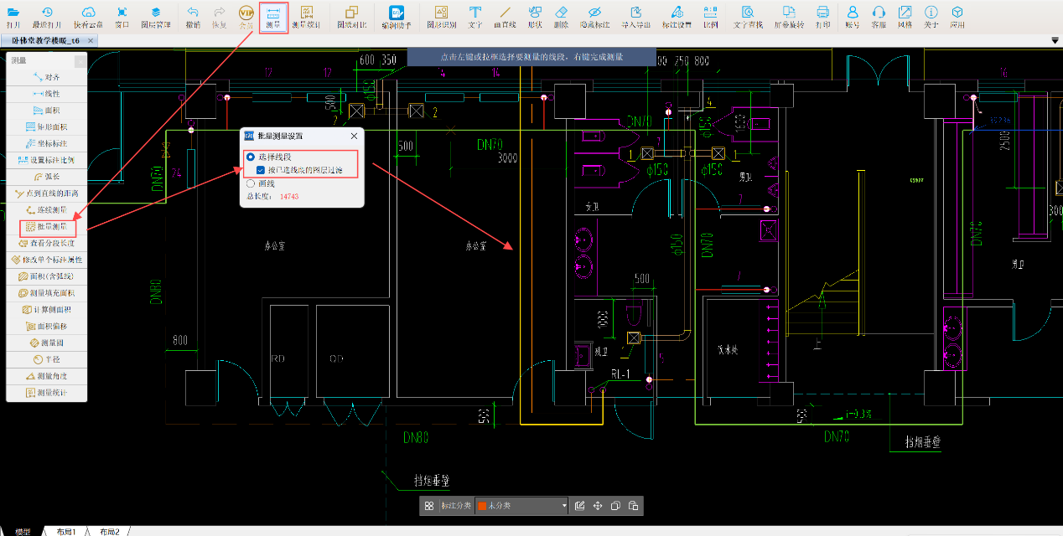Open the 图层管理 layer manager
1063x536 pixels.
(155, 16)
